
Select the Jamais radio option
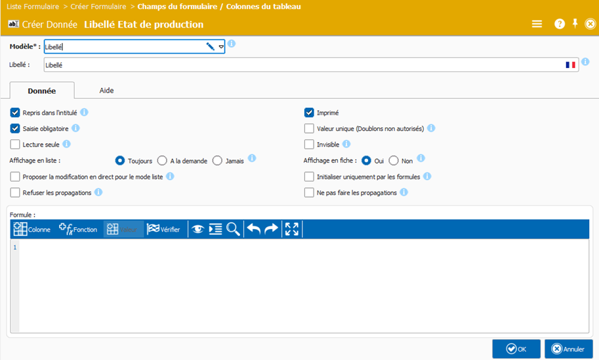[218, 160]
